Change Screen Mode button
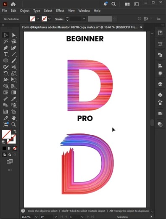This screenshot has height=219, width=166. (10, 162)
